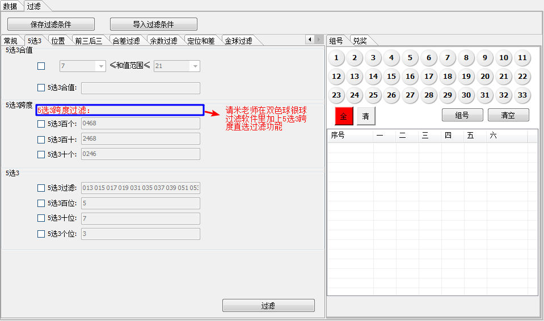Click the 过滤 button at bottom
The image size is (544, 321).
(268, 305)
